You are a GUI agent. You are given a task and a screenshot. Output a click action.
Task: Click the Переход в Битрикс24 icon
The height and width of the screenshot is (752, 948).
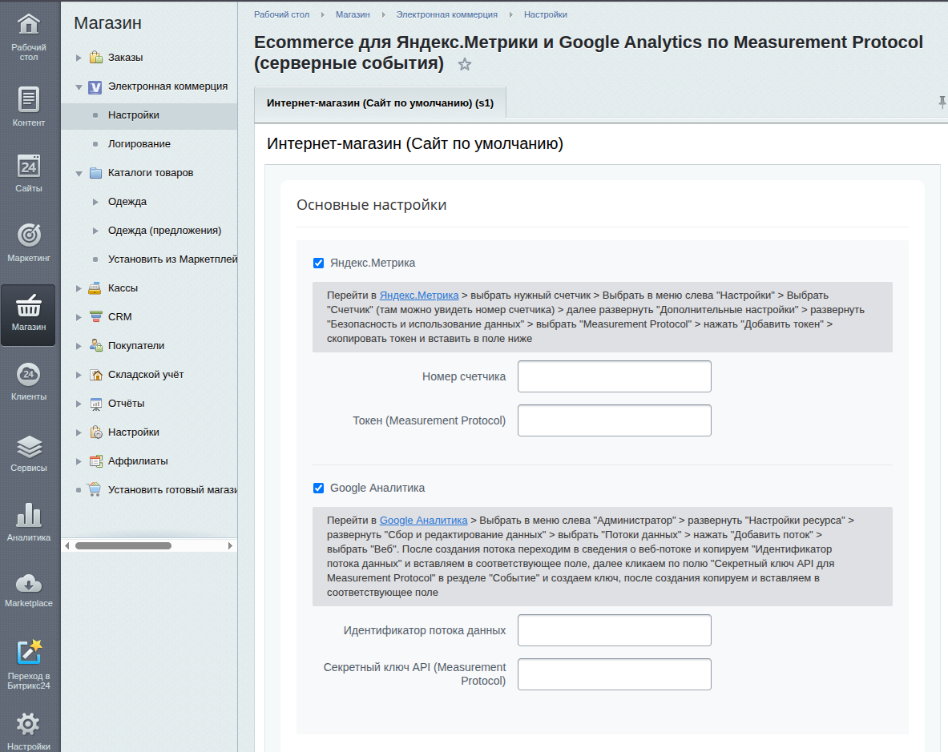tap(28, 653)
